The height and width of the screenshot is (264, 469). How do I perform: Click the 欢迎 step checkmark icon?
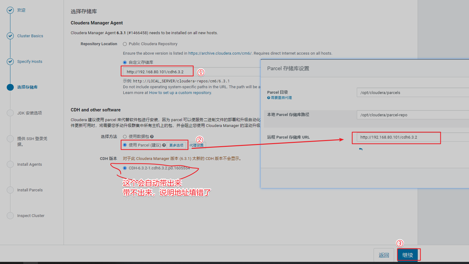(x=10, y=10)
